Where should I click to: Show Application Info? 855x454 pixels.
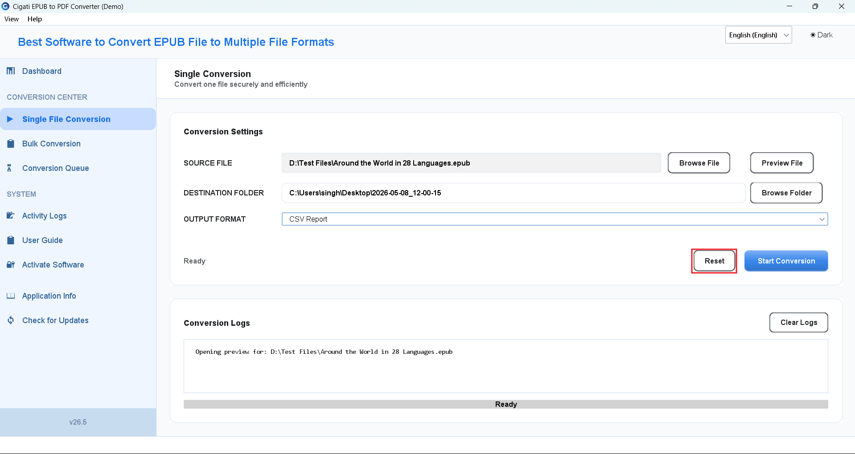click(x=78, y=296)
